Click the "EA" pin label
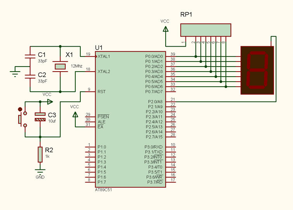 pos(101,127)
